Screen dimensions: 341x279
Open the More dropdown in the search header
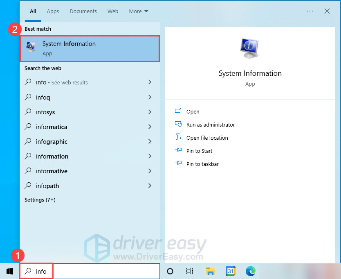point(138,11)
